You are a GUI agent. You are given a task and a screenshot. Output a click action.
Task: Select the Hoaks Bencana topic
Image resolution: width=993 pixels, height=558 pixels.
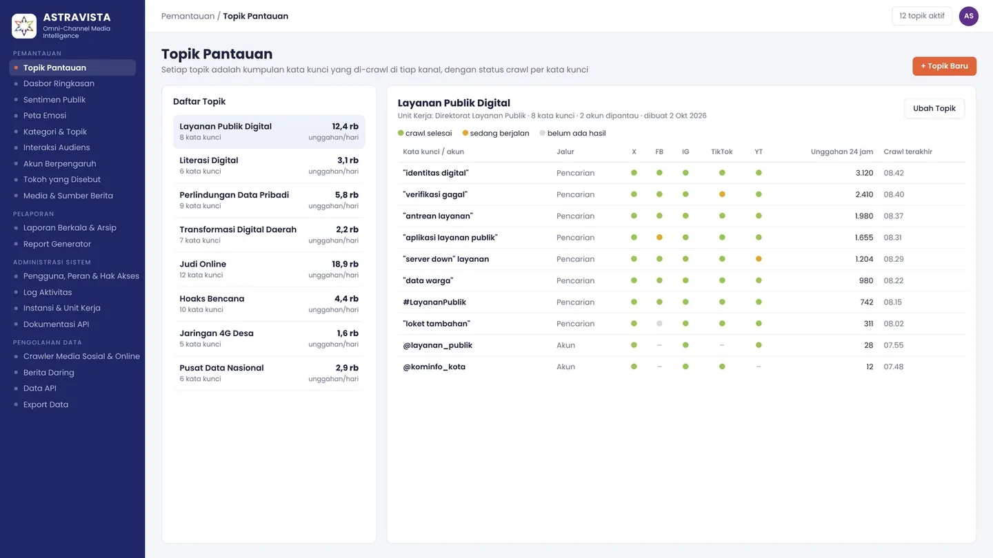pyautogui.click(x=269, y=304)
